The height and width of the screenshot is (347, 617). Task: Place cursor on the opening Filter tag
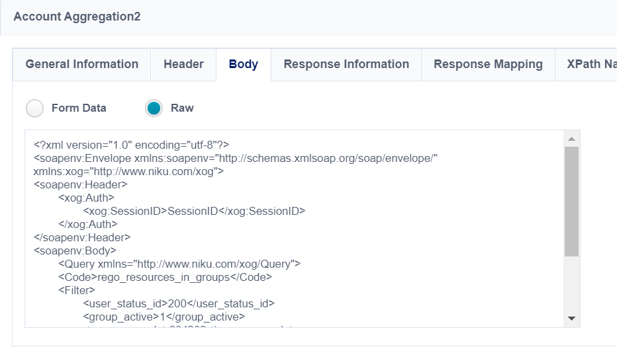[77, 290]
